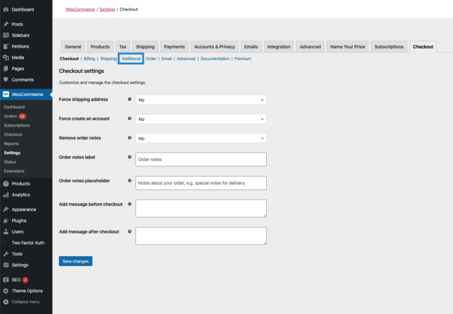Click the Media icon in admin menu

[x=6, y=58]
